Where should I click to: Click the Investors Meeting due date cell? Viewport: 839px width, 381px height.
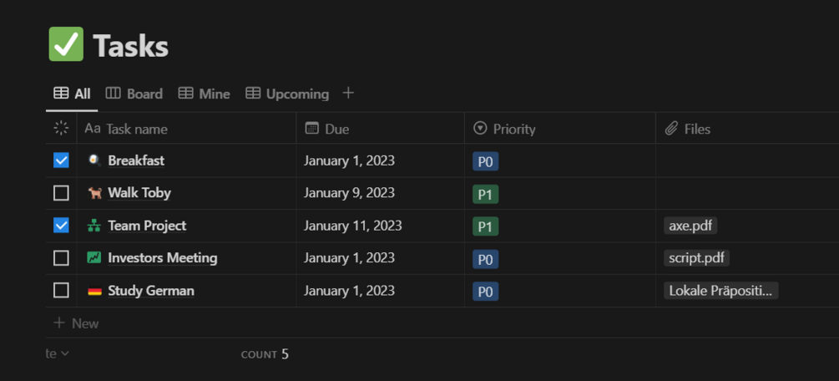click(349, 258)
